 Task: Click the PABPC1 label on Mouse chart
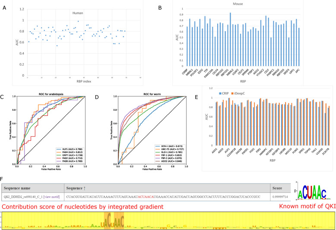[x=270, y=72]
